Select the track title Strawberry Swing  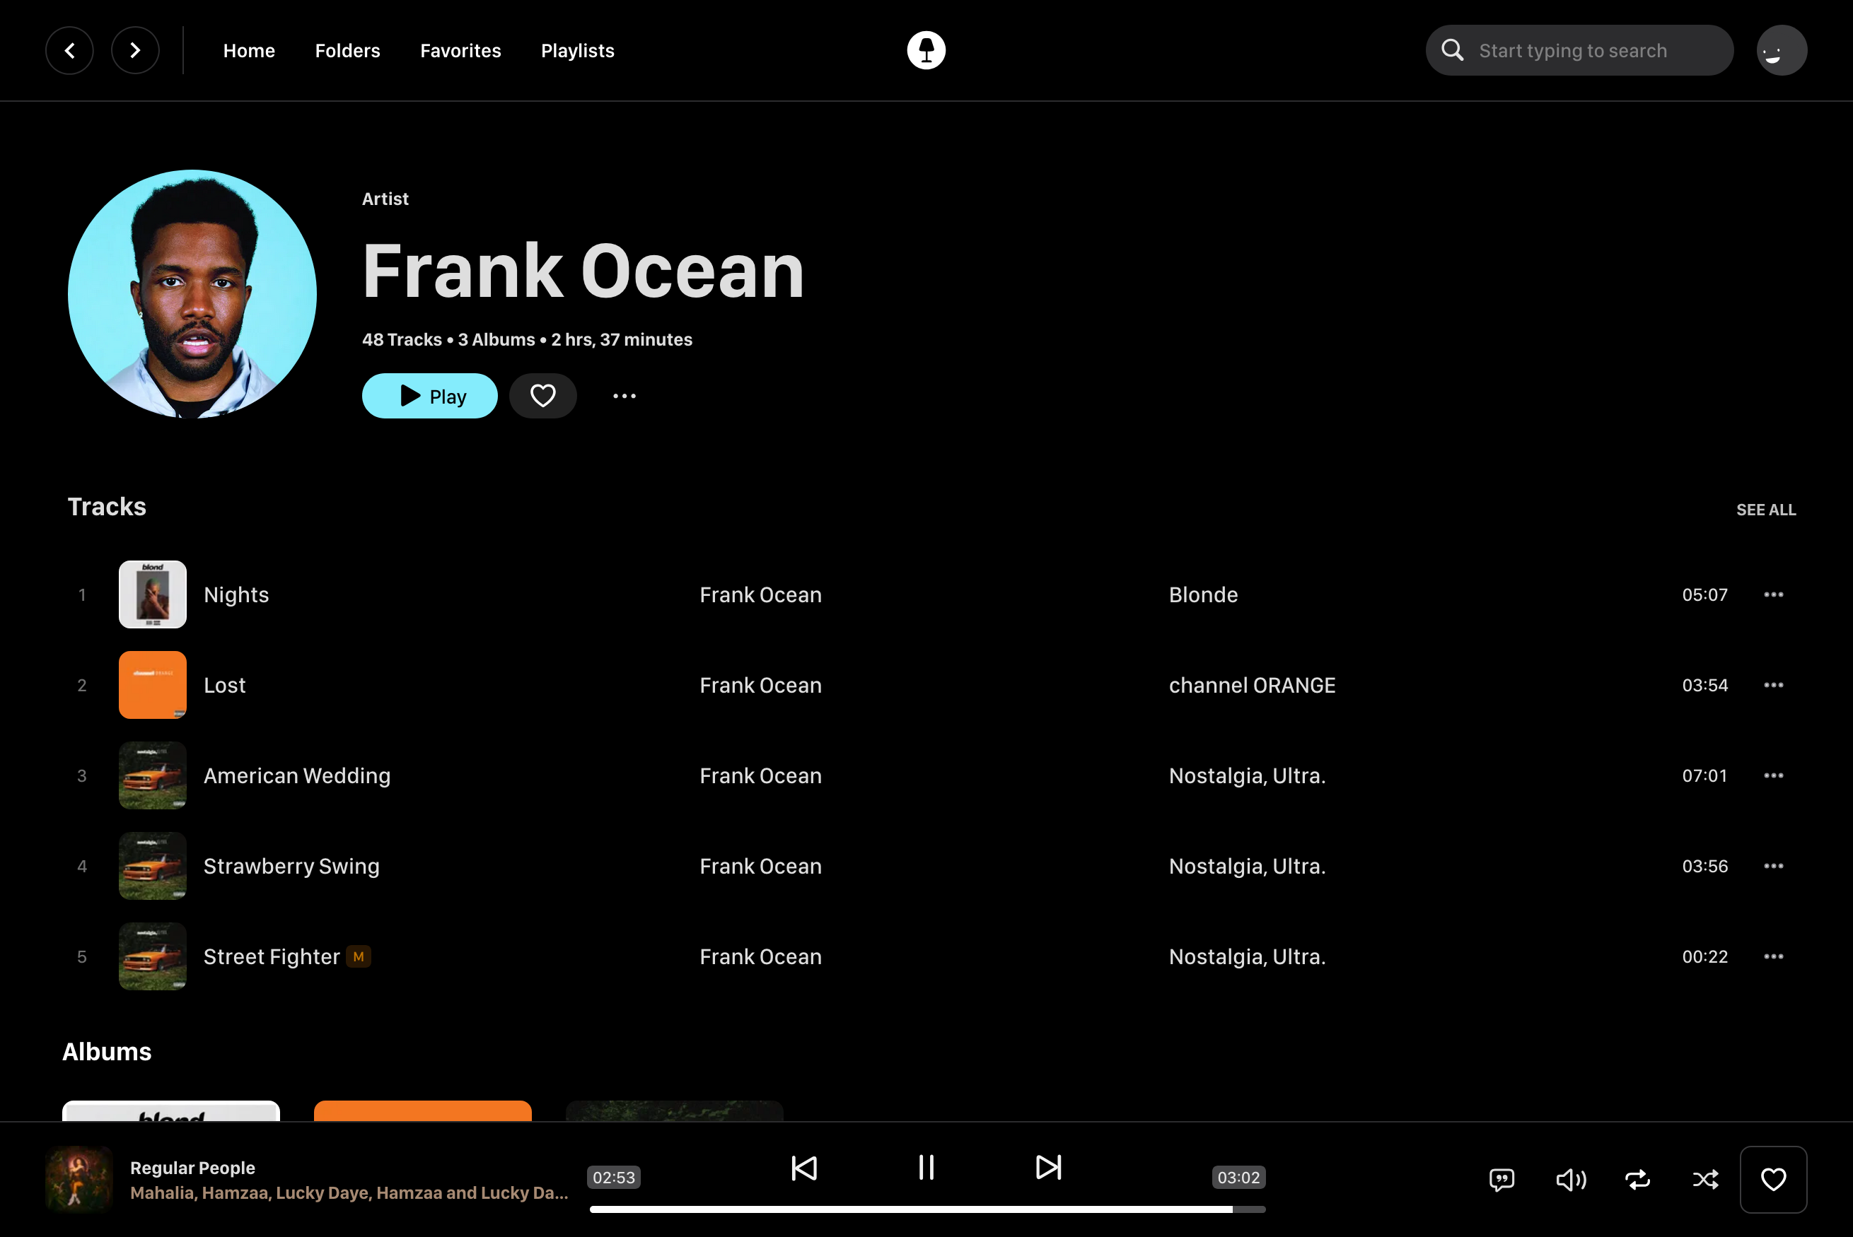tap(292, 866)
